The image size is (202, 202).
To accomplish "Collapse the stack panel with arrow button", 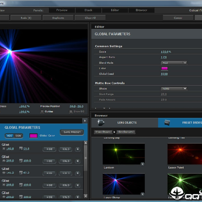I will tap(85, 121).
